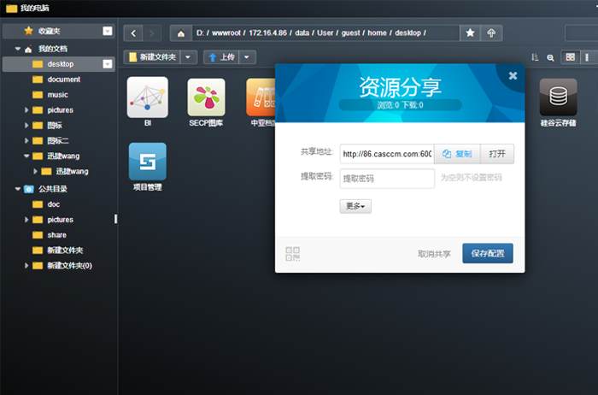Expand the 更多 options dropdown
598x395 pixels.
point(355,206)
